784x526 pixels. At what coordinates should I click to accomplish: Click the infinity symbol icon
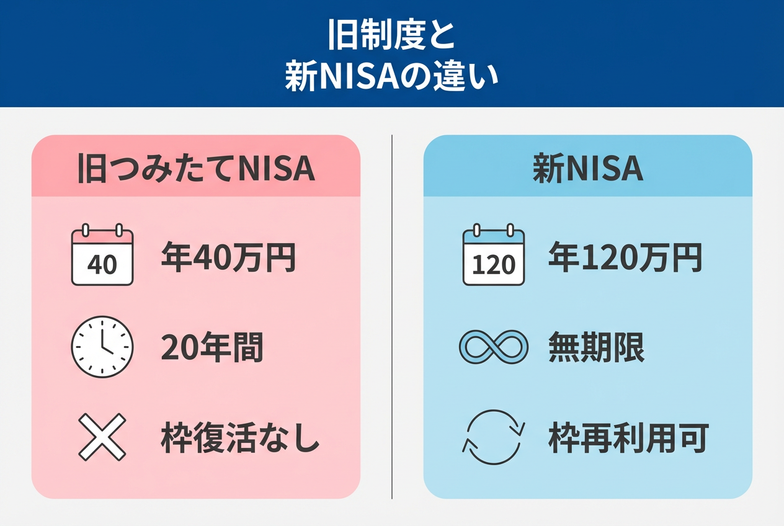pos(494,348)
